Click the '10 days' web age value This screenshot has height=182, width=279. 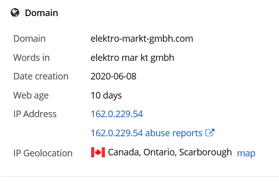tap(106, 96)
